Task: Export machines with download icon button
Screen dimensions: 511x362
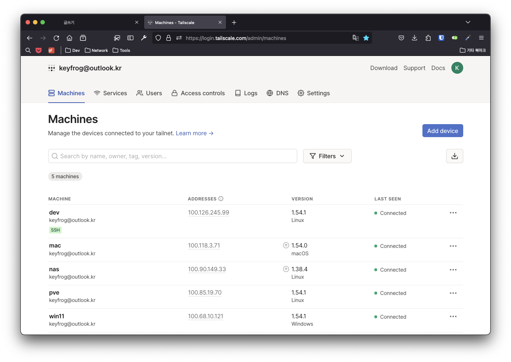Action: (455, 156)
